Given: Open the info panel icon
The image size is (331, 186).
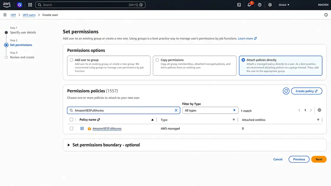Looking at the screenshot, I should coord(326,15).
